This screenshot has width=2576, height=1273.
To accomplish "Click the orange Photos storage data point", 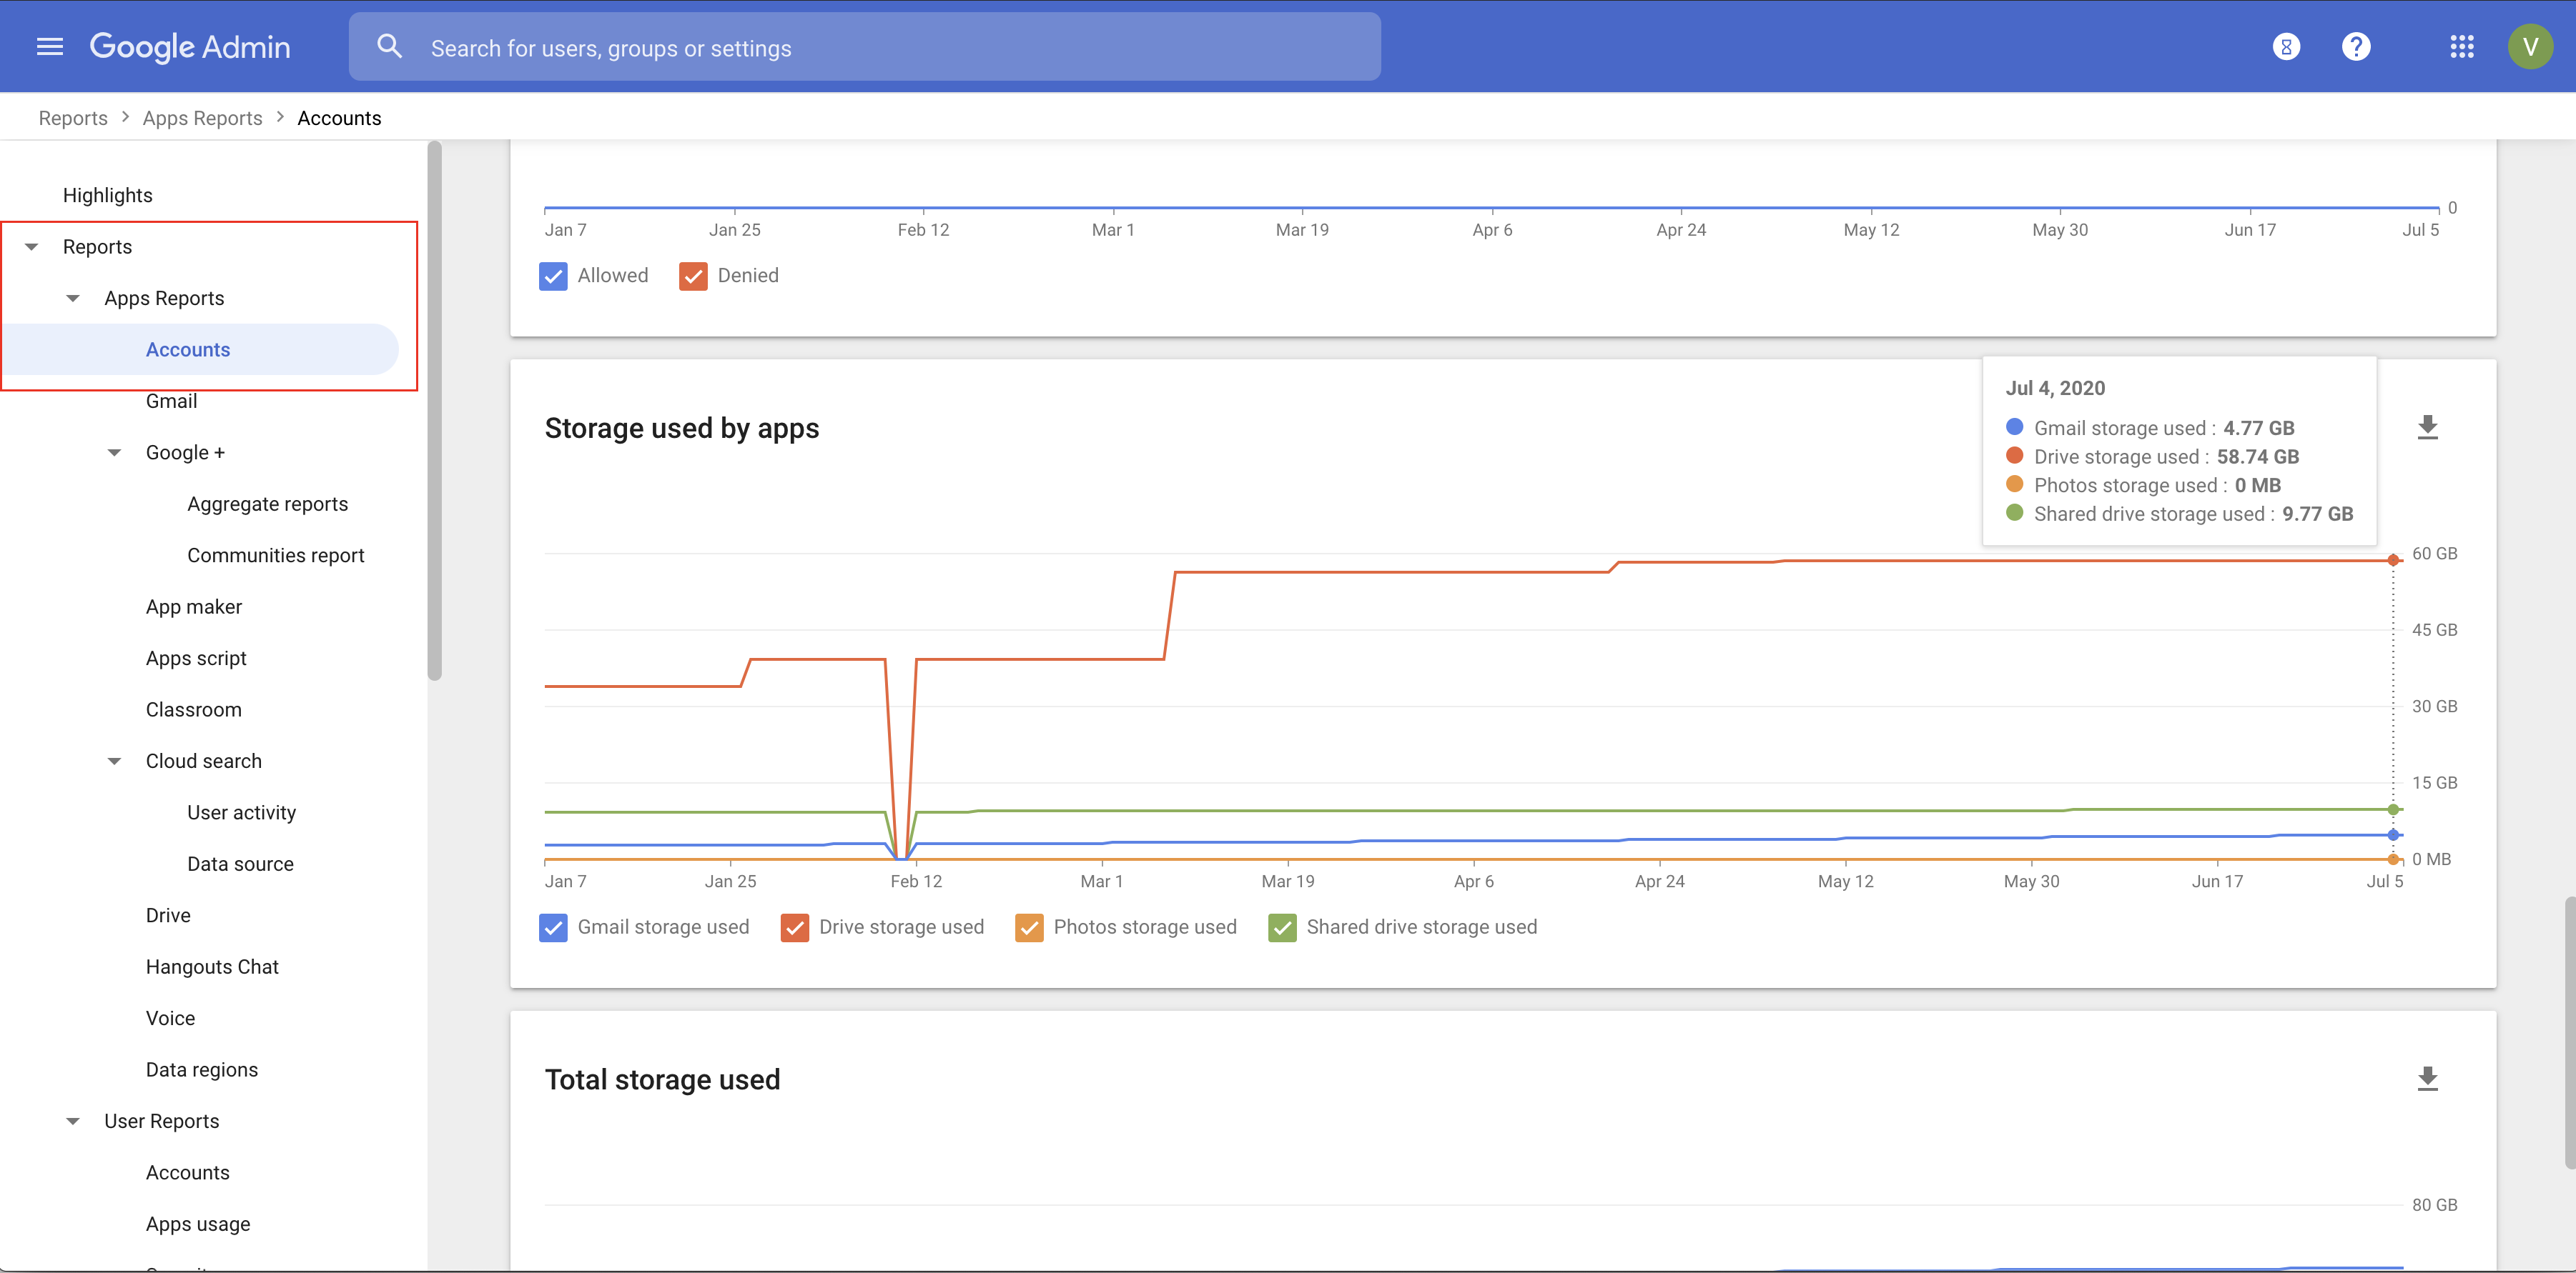I will 2393,859.
